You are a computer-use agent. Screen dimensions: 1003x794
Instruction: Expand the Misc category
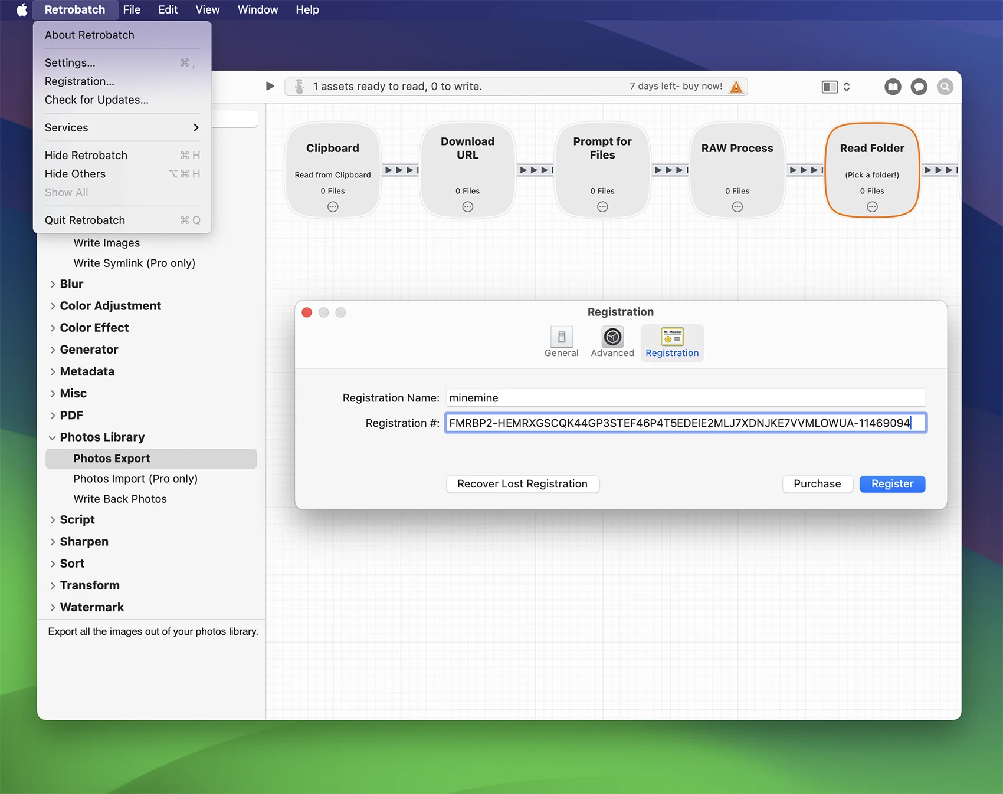click(53, 393)
